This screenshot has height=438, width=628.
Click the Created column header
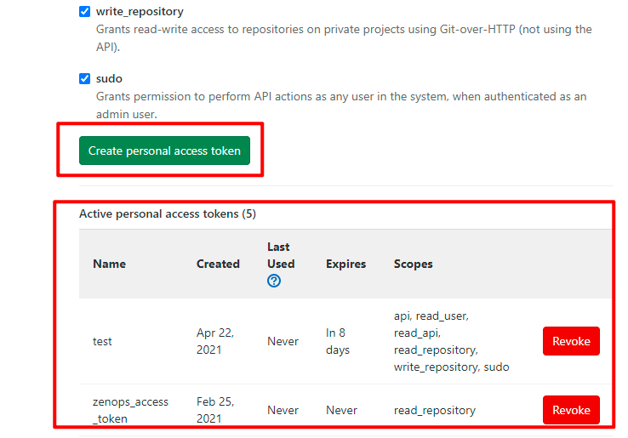pos(218,264)
